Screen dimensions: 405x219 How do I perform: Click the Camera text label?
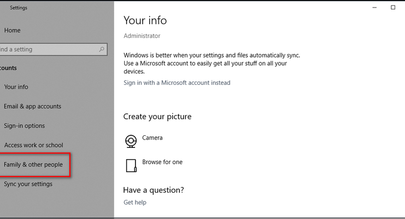pos(152,138)
